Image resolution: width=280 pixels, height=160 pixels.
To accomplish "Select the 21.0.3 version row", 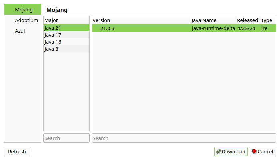I will pos(107,28).
